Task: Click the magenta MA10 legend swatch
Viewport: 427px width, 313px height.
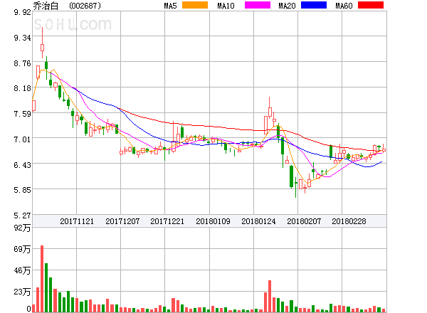Action: click(x=258, y=5)
